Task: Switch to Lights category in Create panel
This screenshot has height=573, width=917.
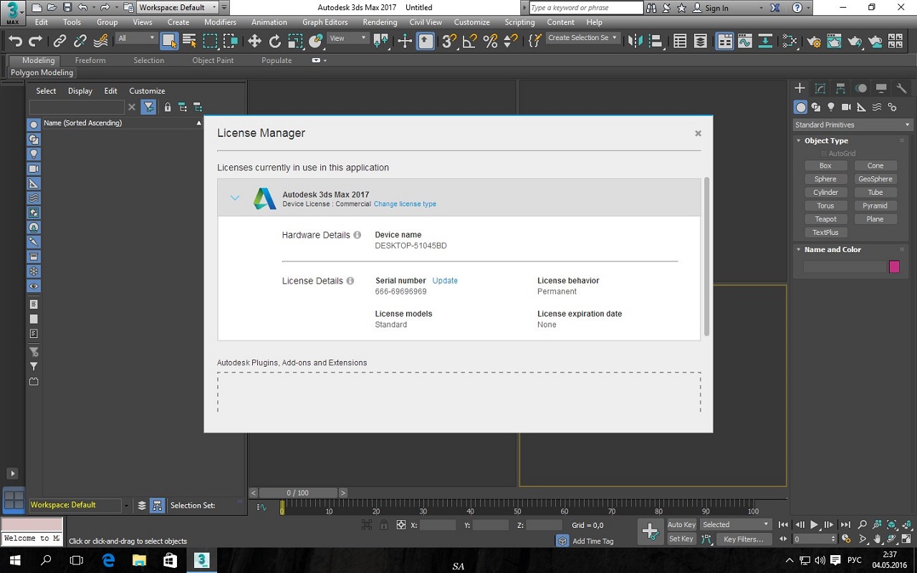Action: (831, 107)
